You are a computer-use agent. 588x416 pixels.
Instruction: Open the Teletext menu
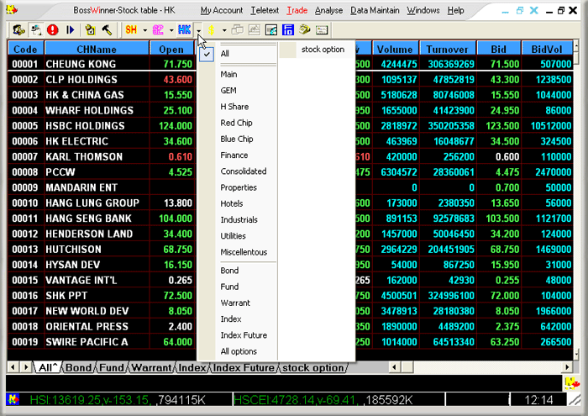click(x=265, y=10)
